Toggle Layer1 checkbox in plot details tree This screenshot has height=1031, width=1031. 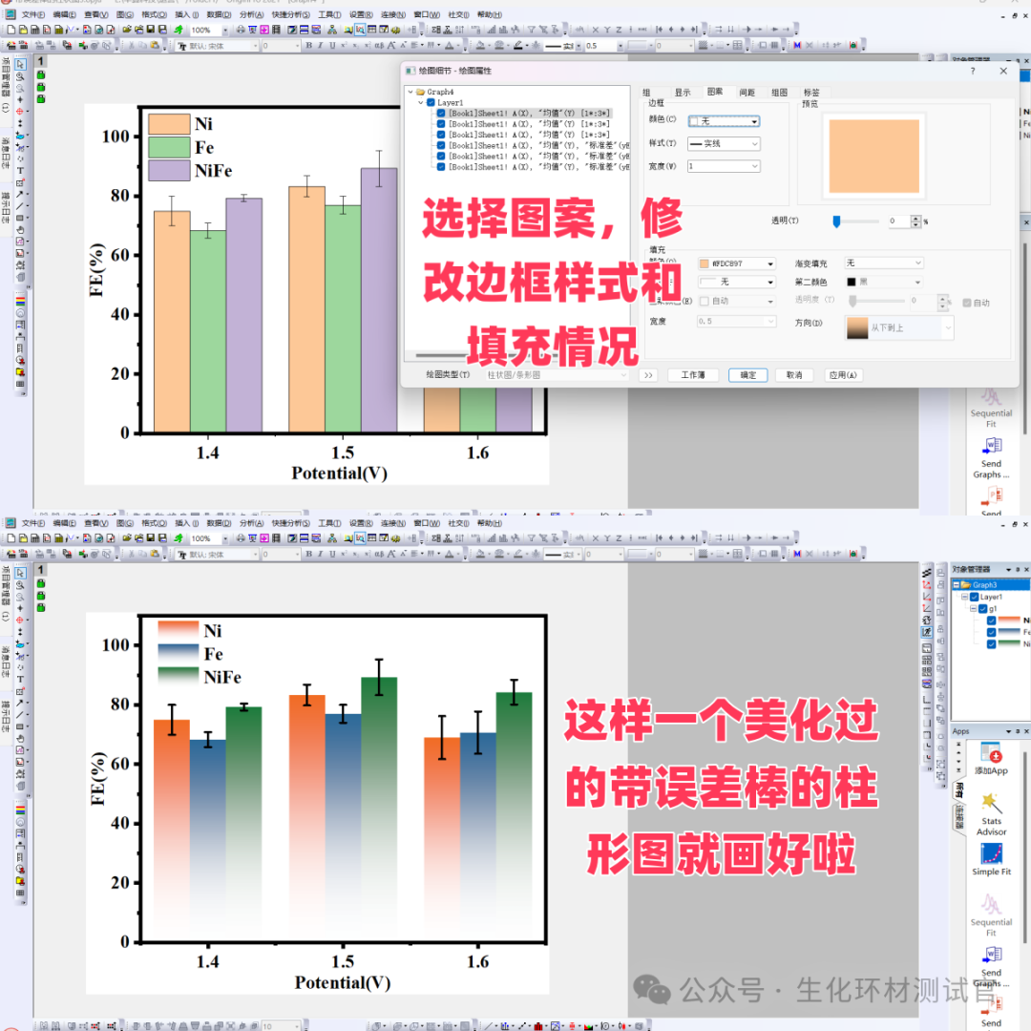point(431,102)
